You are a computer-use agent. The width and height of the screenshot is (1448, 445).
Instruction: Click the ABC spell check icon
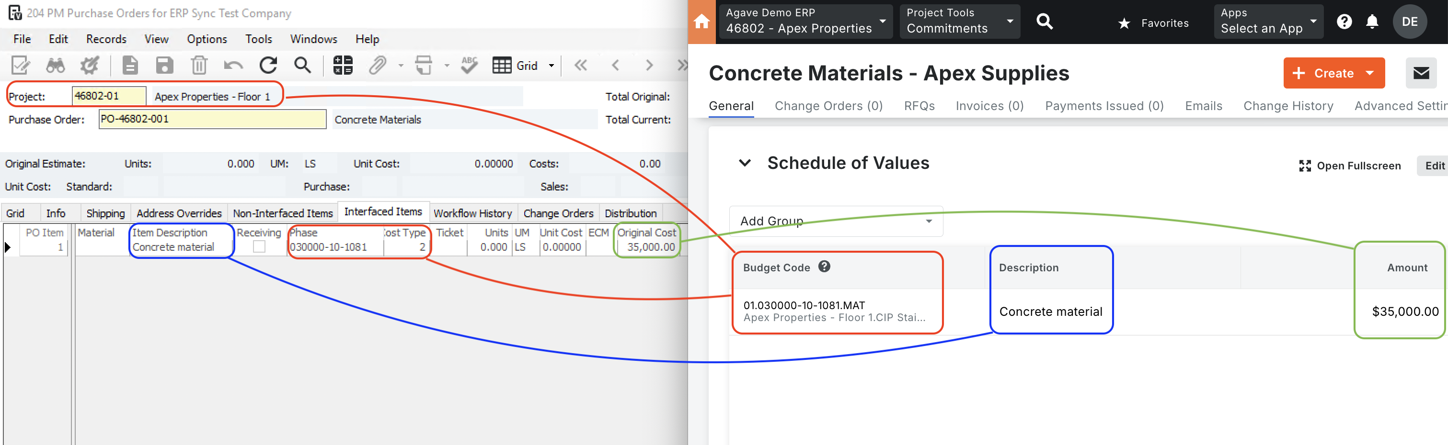[x=470, y=66]
